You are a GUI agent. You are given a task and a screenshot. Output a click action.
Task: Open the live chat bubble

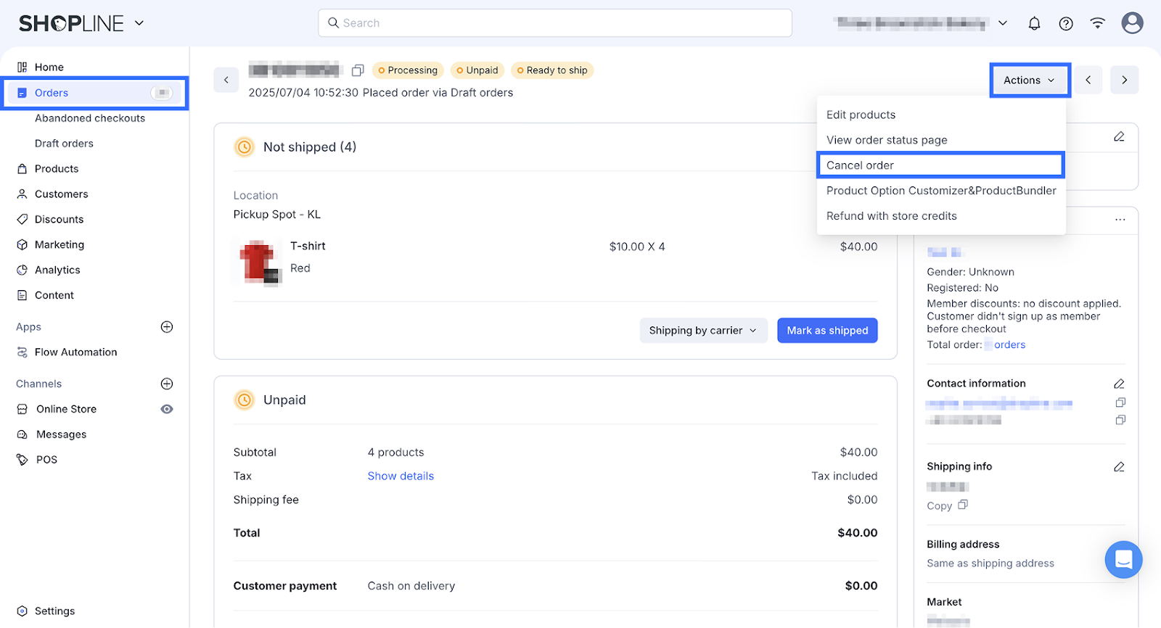[1123, 560]
